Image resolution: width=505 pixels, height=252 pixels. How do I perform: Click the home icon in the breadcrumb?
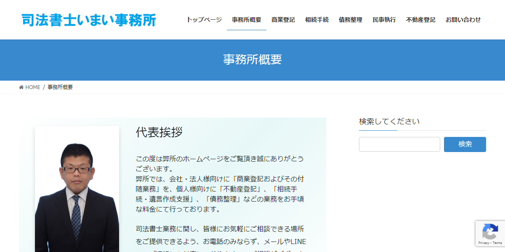(21, 87)
